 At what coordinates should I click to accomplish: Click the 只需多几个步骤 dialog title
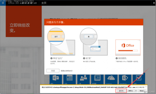56,22
